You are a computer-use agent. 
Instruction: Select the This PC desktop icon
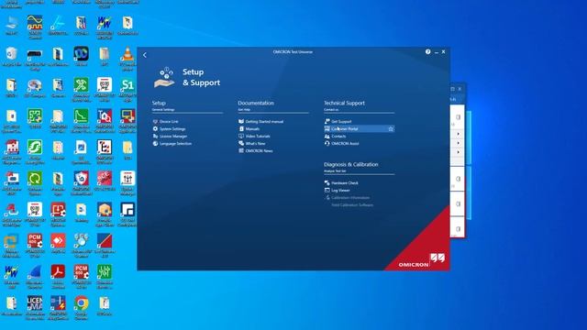[x=12, y=26]
